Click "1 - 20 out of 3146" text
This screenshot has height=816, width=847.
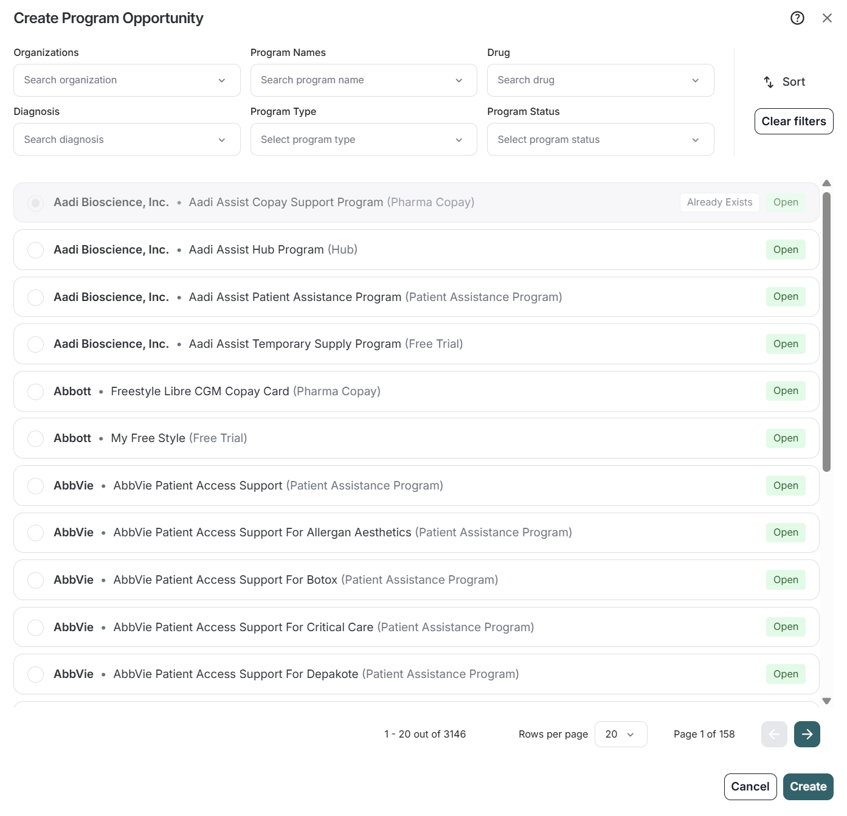click(x=425, y=735)
